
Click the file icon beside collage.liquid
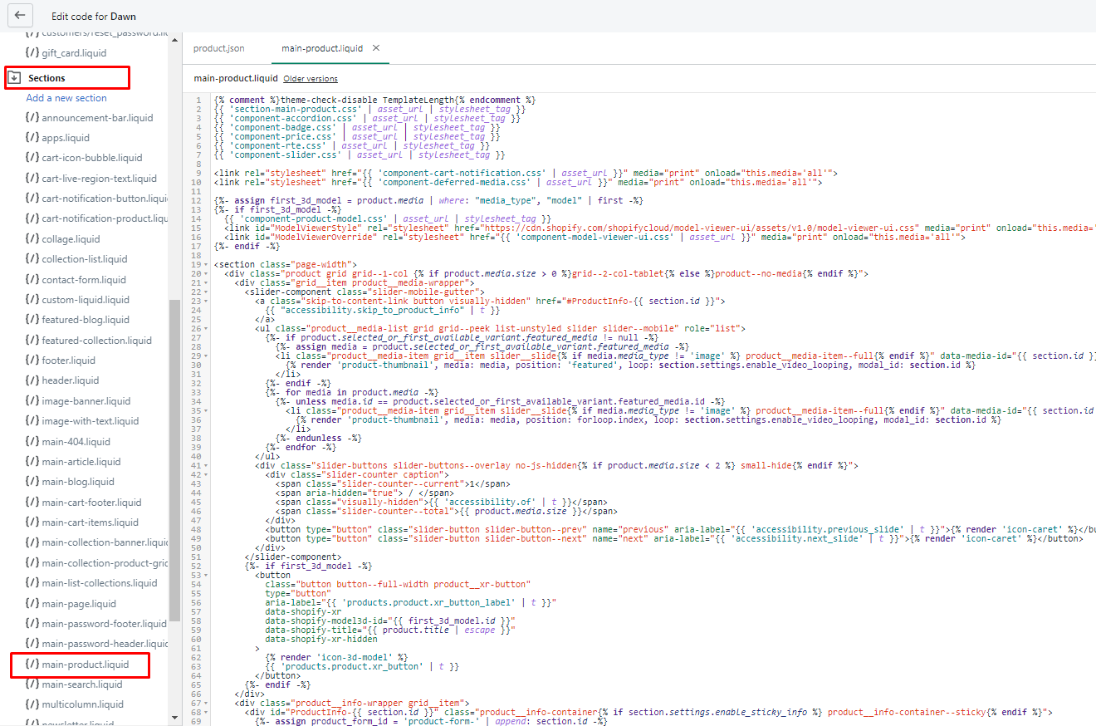pyautogui.click(x=32, y=239)
